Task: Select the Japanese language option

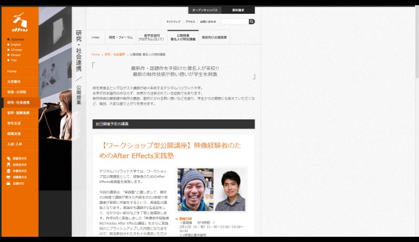Action: (16, 39)
